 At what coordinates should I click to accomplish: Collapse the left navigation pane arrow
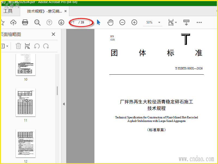[64, 104]
